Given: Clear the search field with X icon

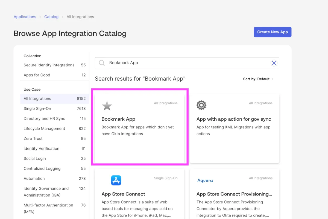Looking at the screenshot, I should 274,63.
